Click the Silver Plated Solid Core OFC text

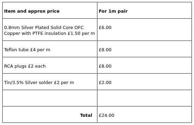point(52,27)
